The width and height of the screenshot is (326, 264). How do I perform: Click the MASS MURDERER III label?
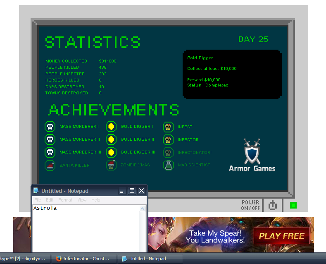click(81, 152)
